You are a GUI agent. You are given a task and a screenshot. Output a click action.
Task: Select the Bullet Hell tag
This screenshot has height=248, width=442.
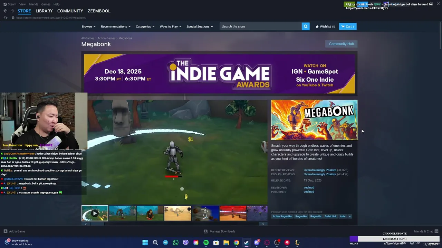330,216
